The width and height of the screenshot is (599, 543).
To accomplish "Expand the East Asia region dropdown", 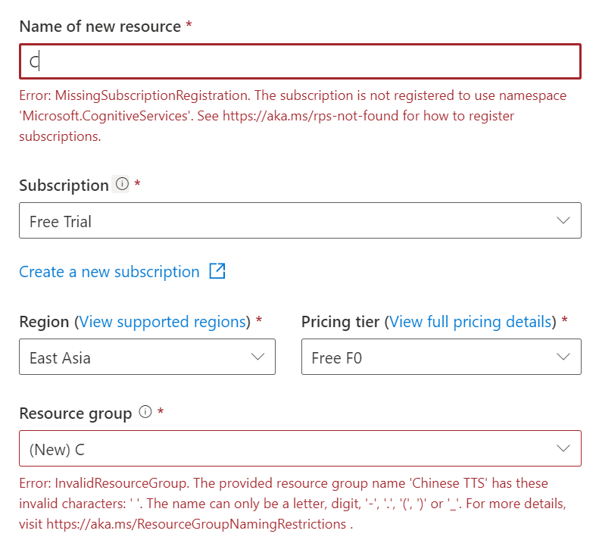I will click(x=136, y=357).
